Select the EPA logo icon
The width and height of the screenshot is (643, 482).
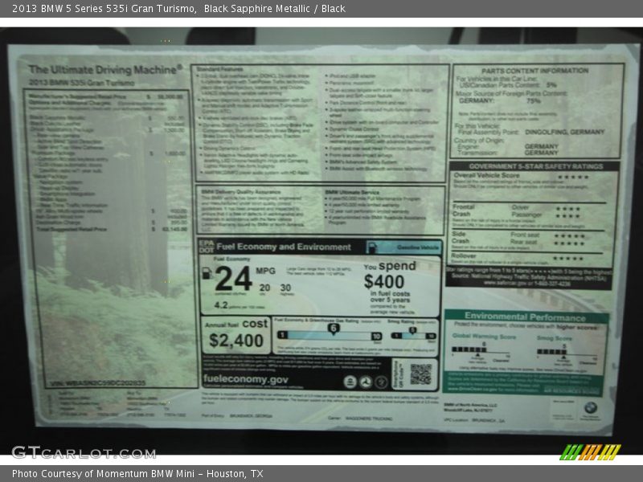pyautogui.click(x=207, y=241)
